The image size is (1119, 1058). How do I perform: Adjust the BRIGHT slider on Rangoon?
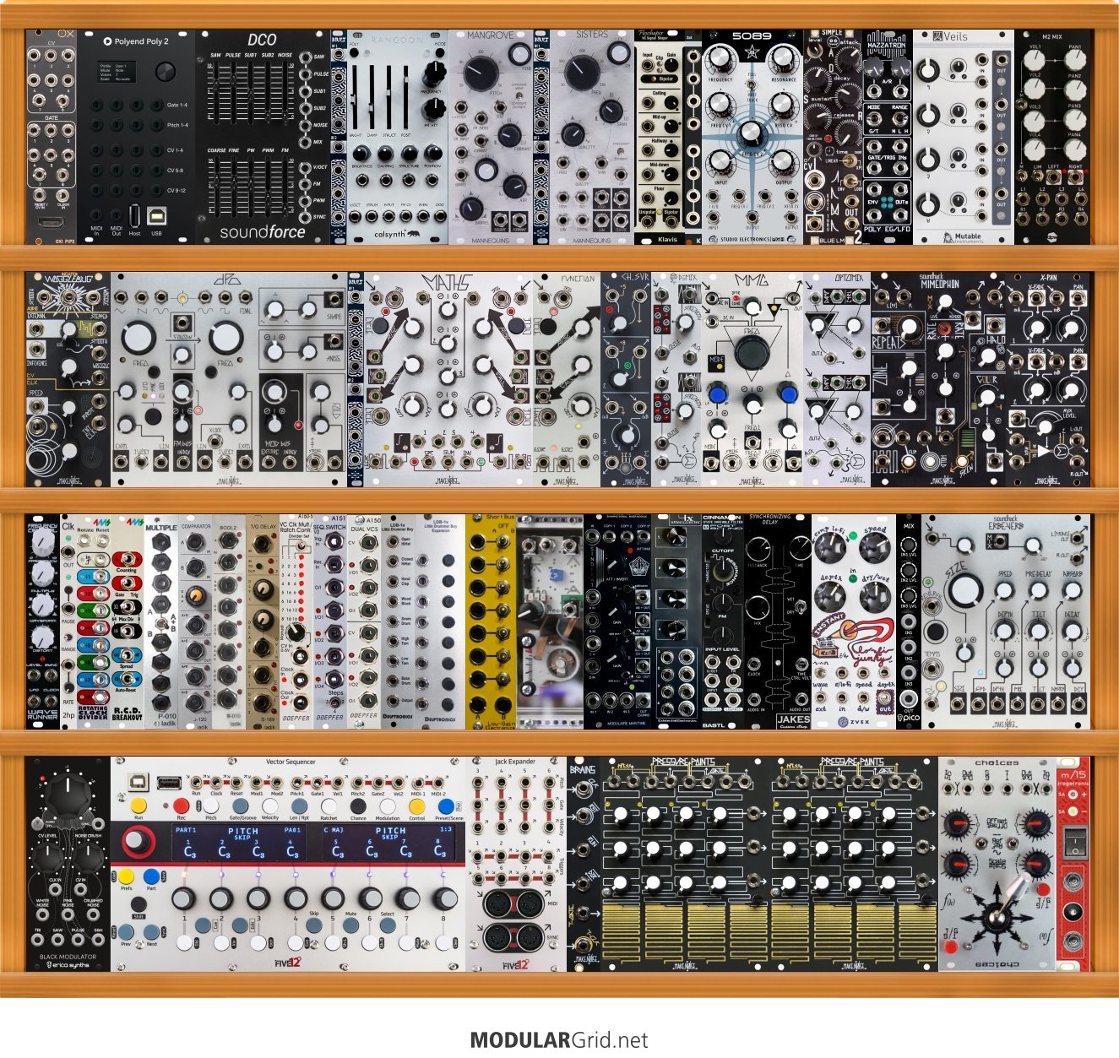[x=356, y=97]
